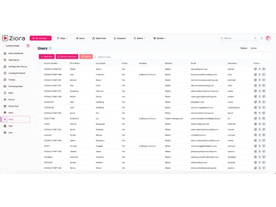Open the user avatar in the top bar

[x=268, y=38]
